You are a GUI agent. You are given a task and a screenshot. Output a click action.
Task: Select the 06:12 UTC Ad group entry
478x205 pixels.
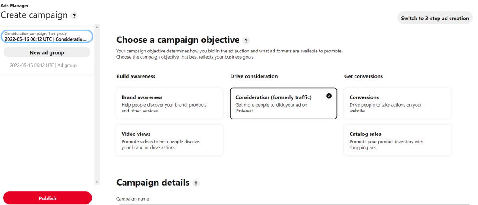click(43, 65)
